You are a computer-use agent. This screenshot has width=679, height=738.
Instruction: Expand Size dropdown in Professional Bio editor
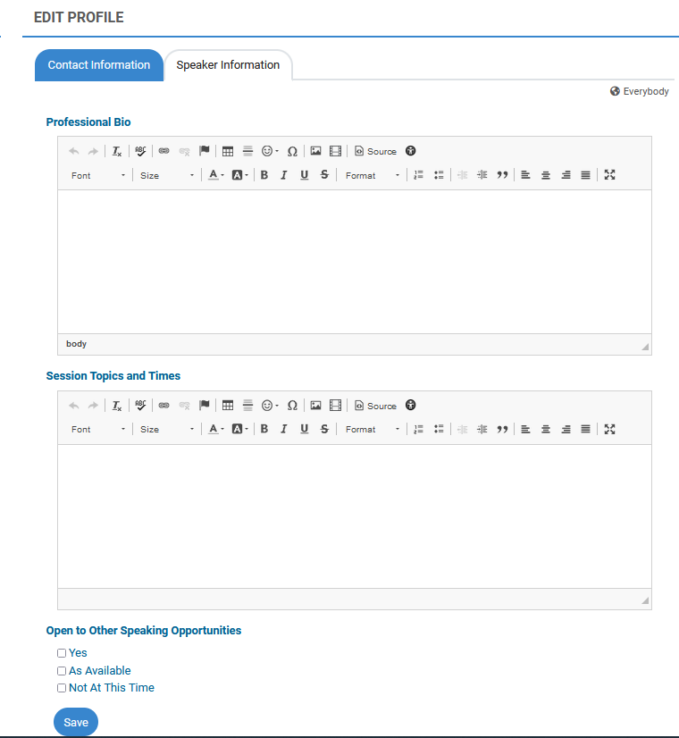[x=167, y=175]
